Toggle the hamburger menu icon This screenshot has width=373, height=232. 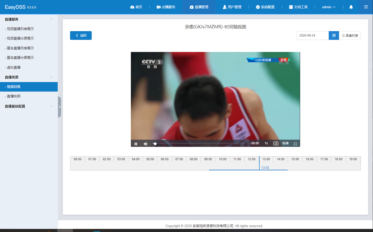[x=366, y=7]
